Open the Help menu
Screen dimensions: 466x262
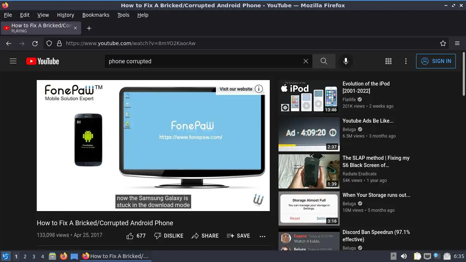point(143,15)
